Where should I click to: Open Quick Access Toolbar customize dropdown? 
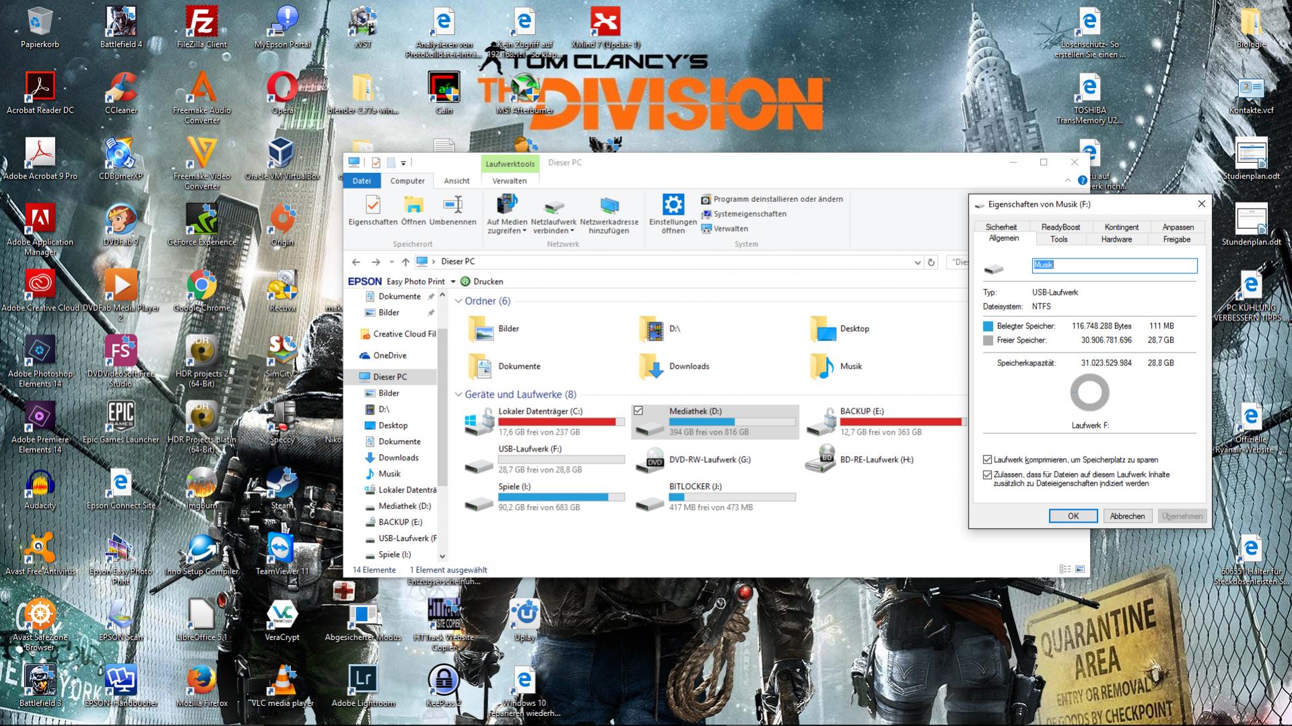403,163
